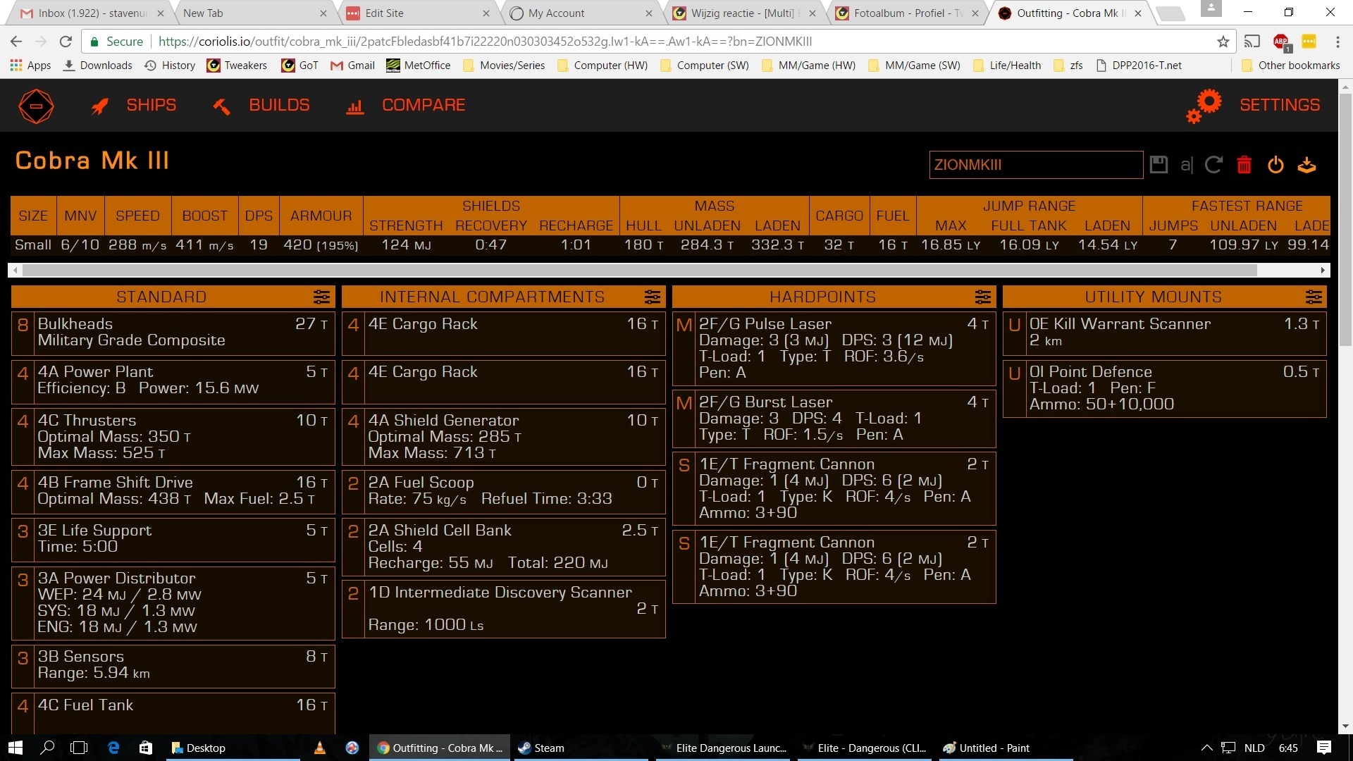The width and height of the screenshot is (1353, 761).
Task: Delete the build with the red trash icon
Action: 1244,165
